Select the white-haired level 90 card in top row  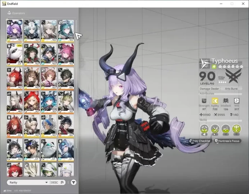coord(32,31)
